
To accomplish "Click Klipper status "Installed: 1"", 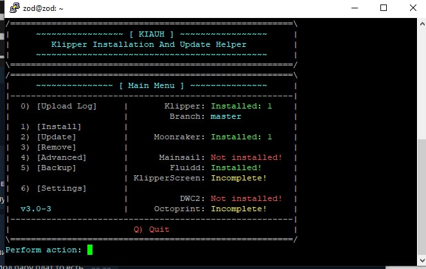I will tap(241, 106).
